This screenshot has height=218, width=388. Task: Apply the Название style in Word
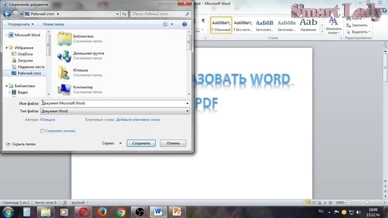(x=309, y=25)
